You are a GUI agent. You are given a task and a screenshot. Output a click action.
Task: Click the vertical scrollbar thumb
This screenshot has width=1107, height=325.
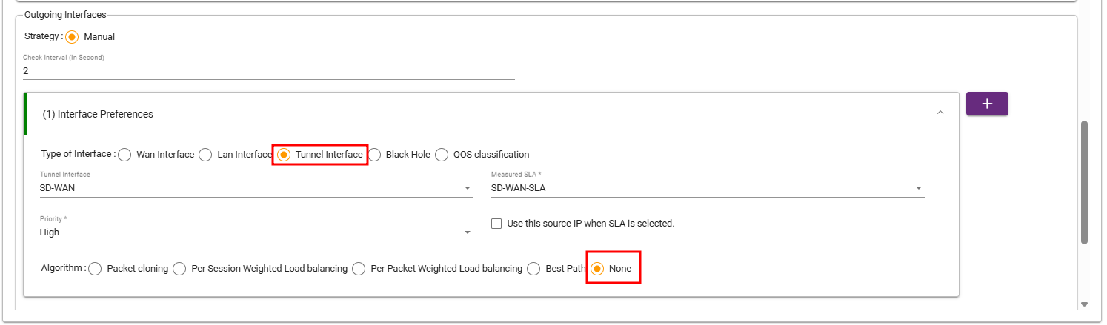1084,181
